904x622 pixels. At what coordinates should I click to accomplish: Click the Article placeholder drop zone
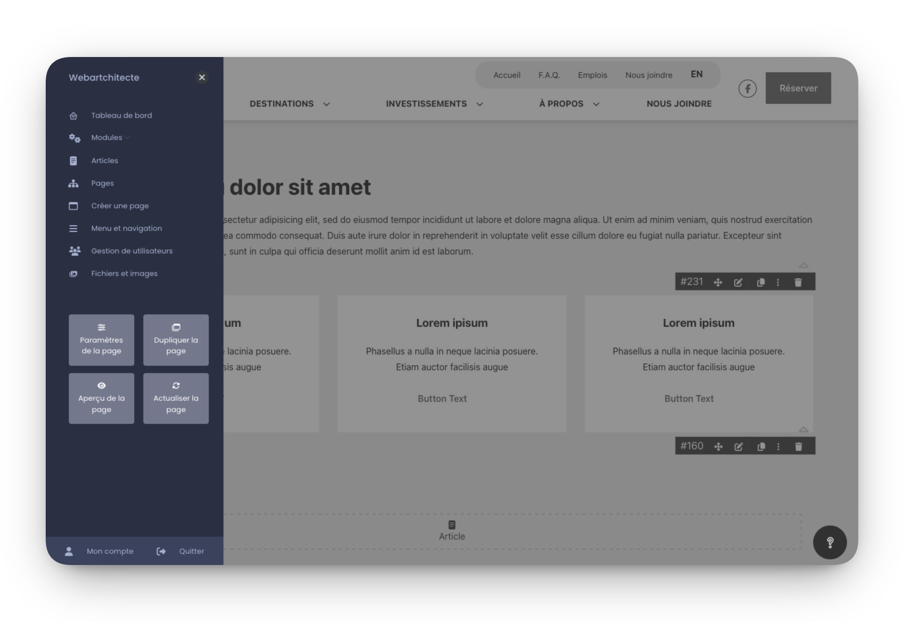(x=452, y=531)
